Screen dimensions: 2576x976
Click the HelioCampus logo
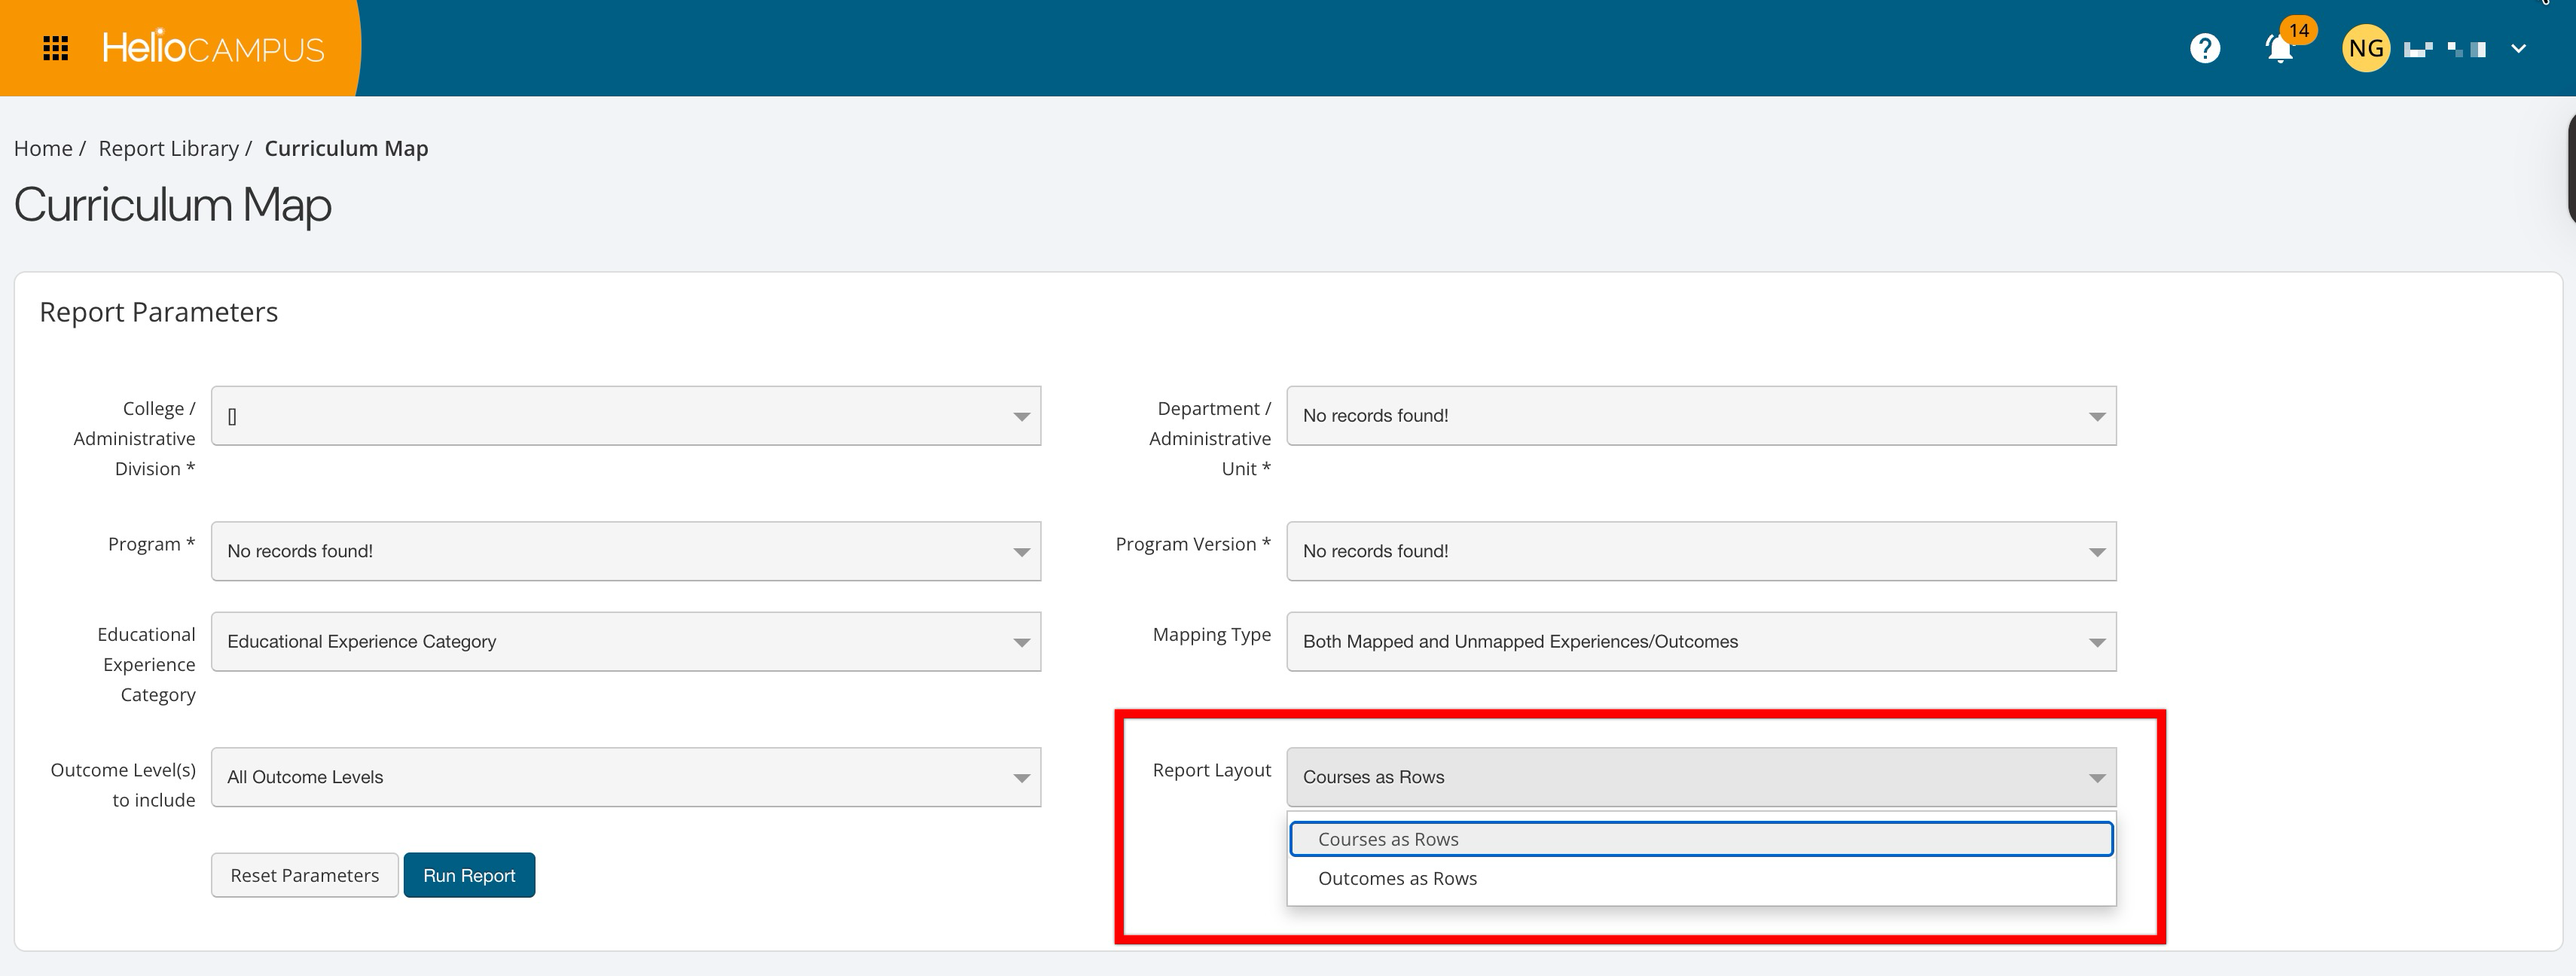[213, 48]
